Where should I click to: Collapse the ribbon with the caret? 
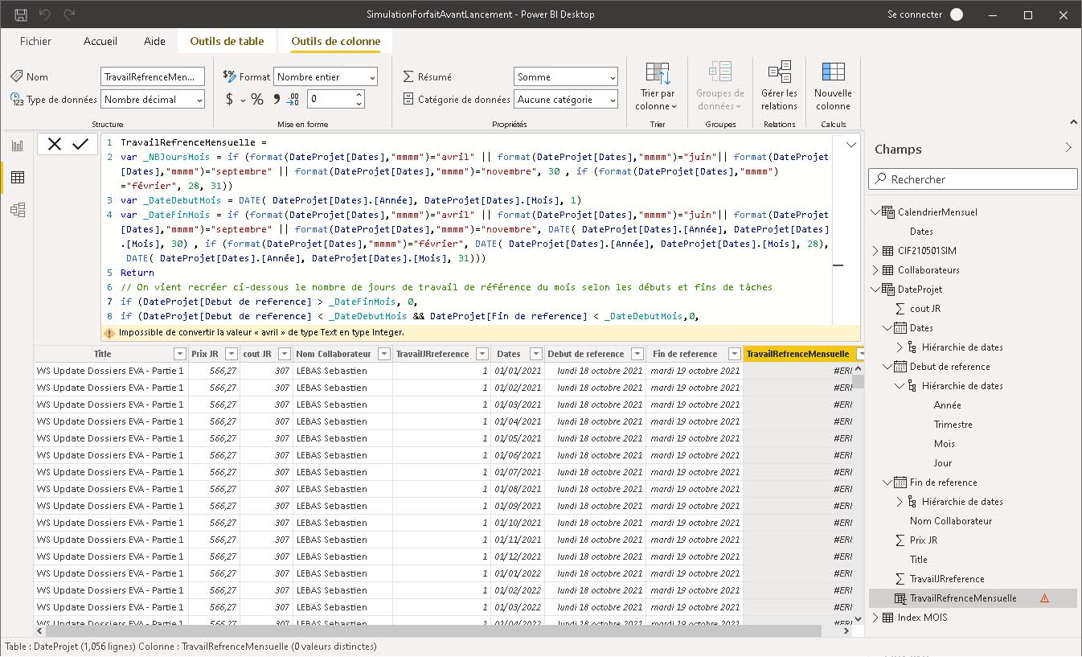point(1073,122)
